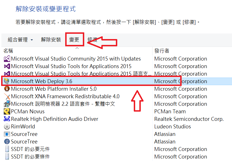Click Ludeon Studios publisher cell
232x161 pixels.
tap(172, 126)
